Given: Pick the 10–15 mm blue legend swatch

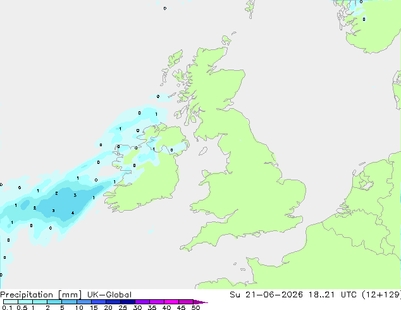Looking at the screenshot, I should (83, 302).
